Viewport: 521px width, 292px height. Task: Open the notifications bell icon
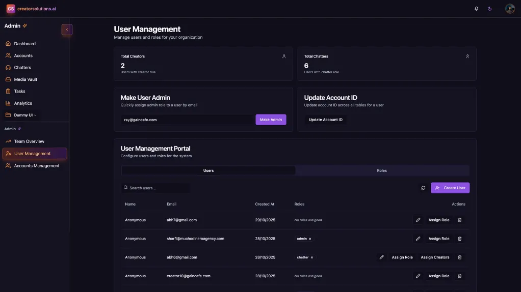(476, 9)
